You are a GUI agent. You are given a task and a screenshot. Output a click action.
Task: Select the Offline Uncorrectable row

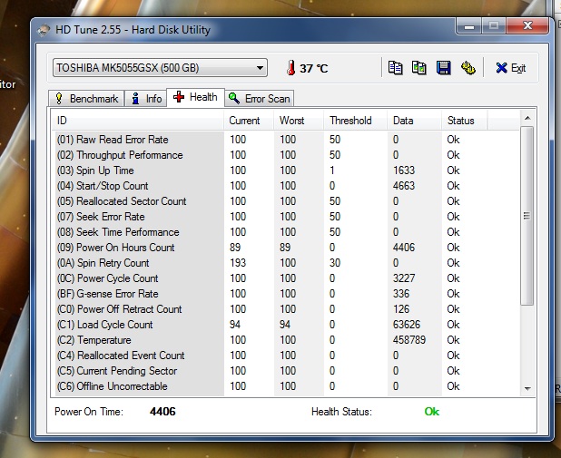286,386
